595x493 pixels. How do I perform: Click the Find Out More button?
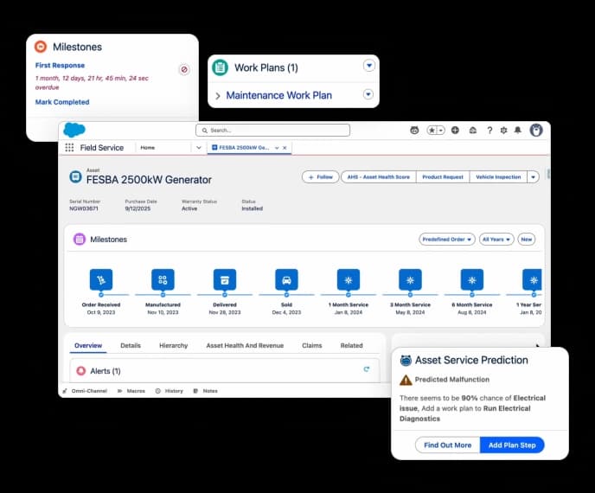point(447,445)
